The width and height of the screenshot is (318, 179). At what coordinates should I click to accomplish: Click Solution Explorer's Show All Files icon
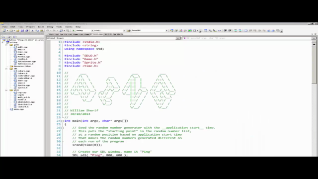tap(9, 37)
